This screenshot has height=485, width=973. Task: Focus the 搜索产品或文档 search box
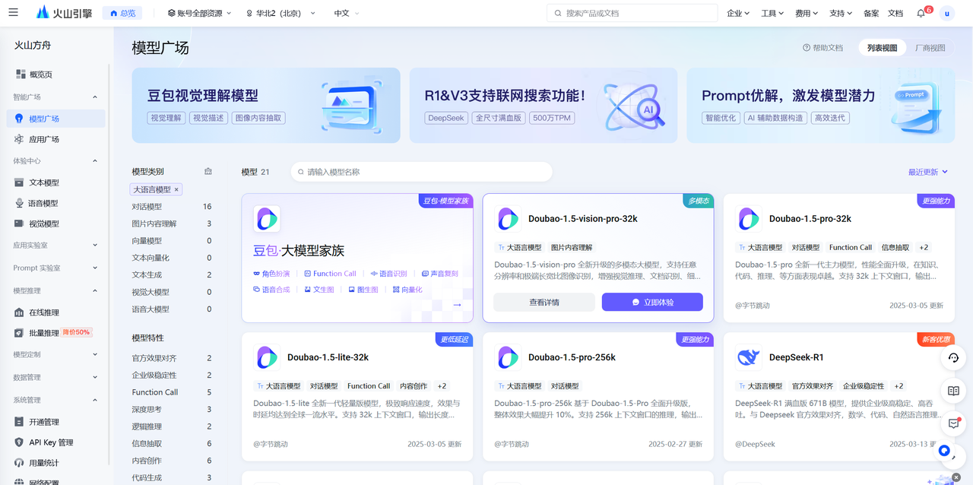click(632, 13)
